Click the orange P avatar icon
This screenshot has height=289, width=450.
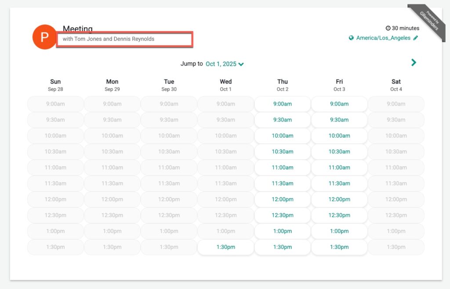[x=44, y=37]
